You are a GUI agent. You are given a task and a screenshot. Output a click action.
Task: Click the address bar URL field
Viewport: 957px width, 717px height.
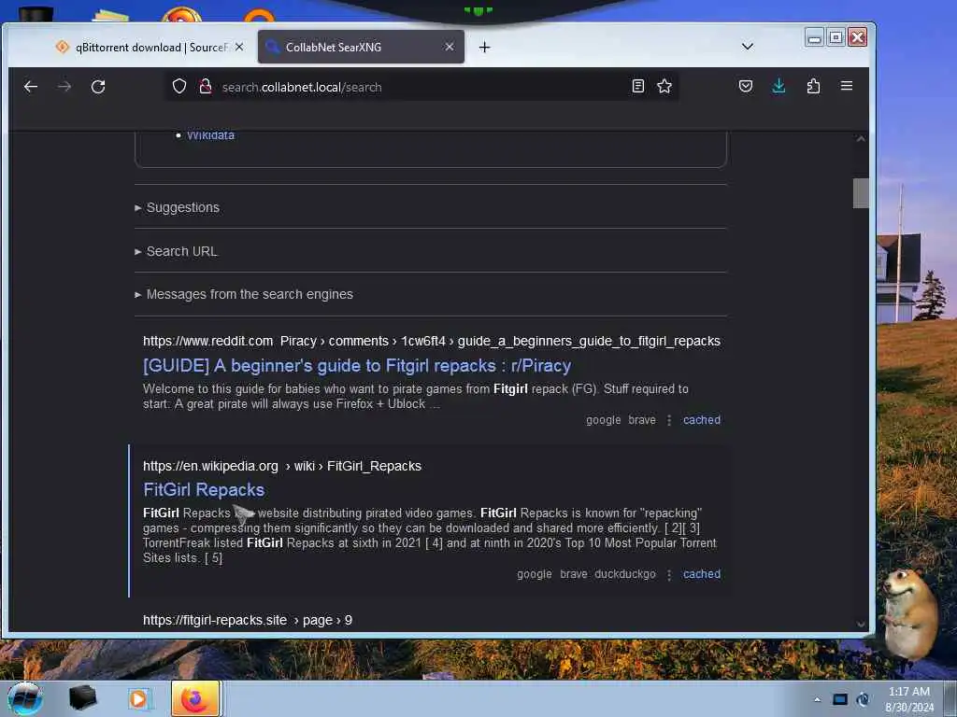421,87
